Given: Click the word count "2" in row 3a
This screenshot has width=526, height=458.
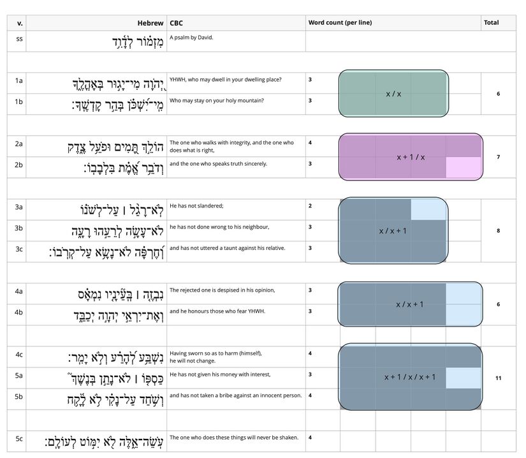Looking at the screenshot, I should [x=310, y=206].
